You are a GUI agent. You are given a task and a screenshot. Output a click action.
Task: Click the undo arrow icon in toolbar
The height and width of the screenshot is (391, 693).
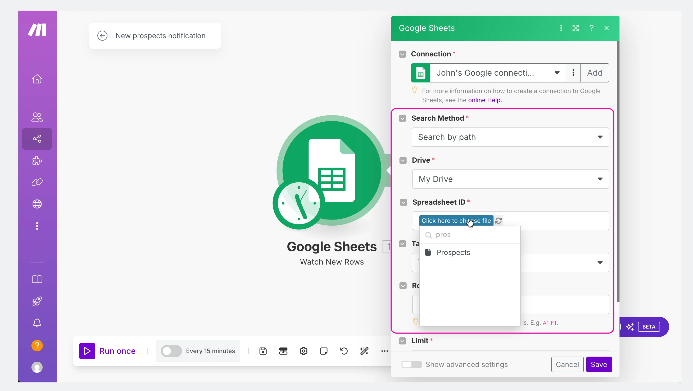pos(344,351)
